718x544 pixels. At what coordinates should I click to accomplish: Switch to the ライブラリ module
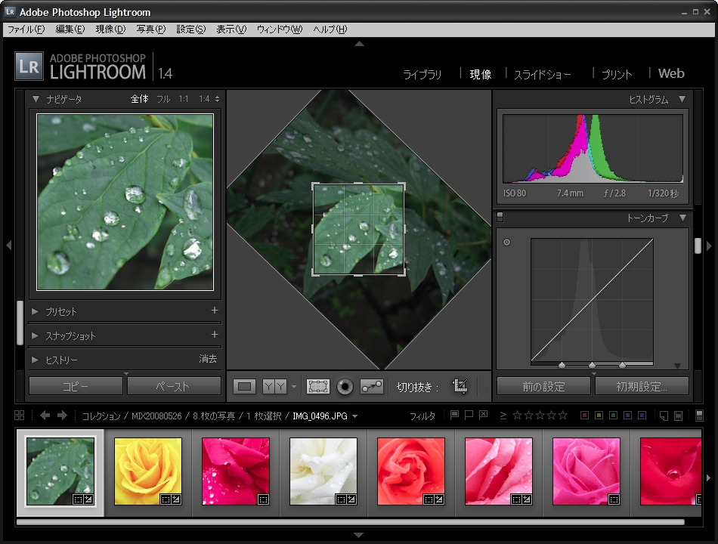[422, 74]
